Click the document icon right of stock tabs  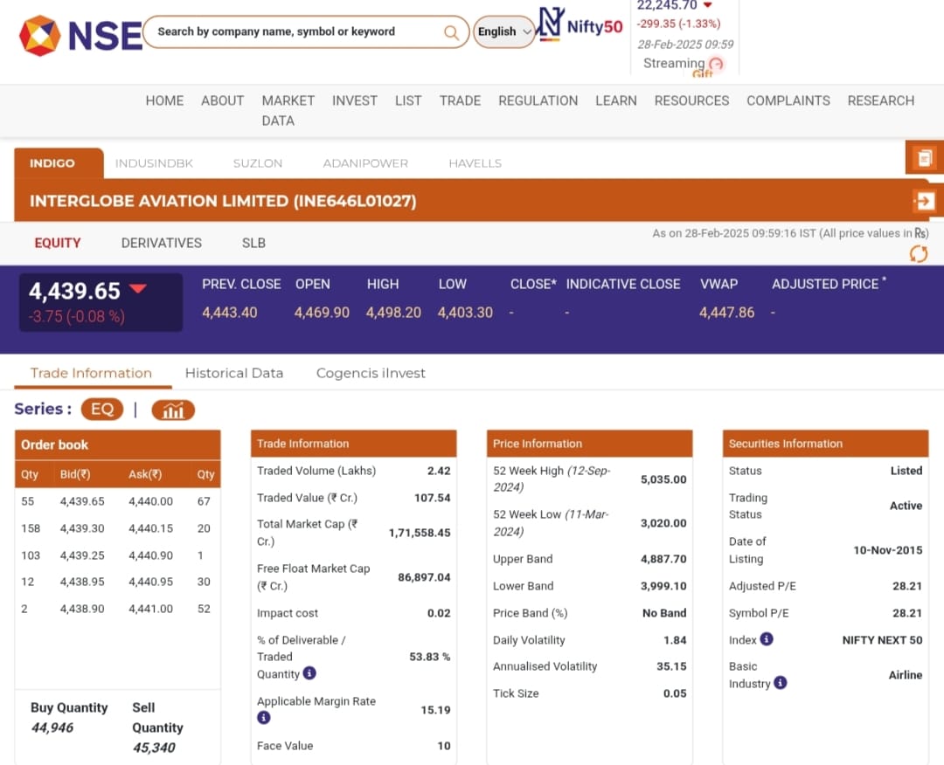pyautogui.click(x=924, y=158)
